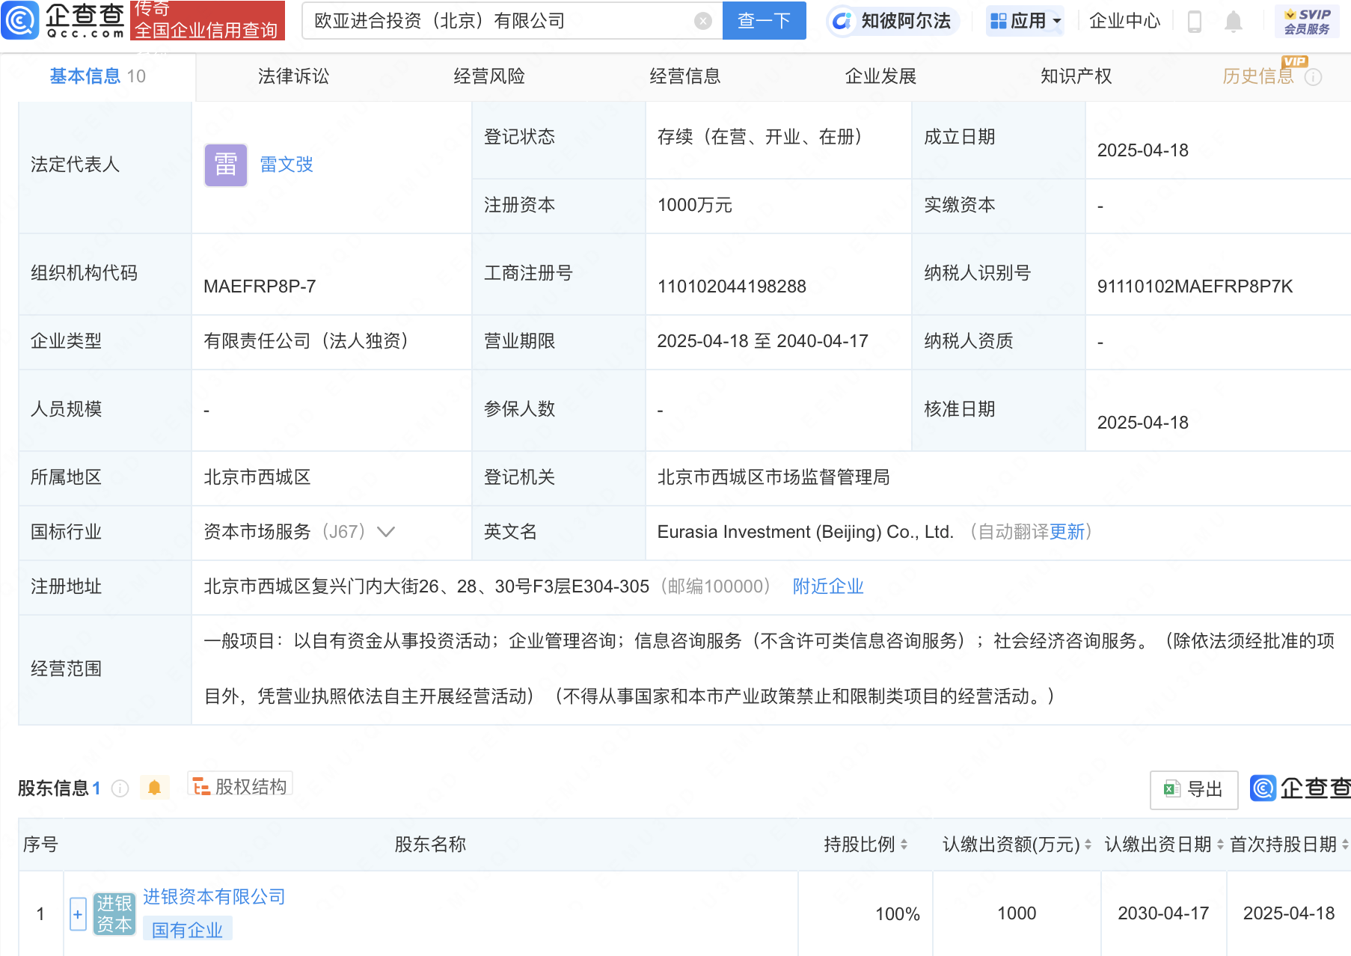Open SVIP member services icon
This screenshot has width=1351, height=956.
click(x=1307, y=21)
